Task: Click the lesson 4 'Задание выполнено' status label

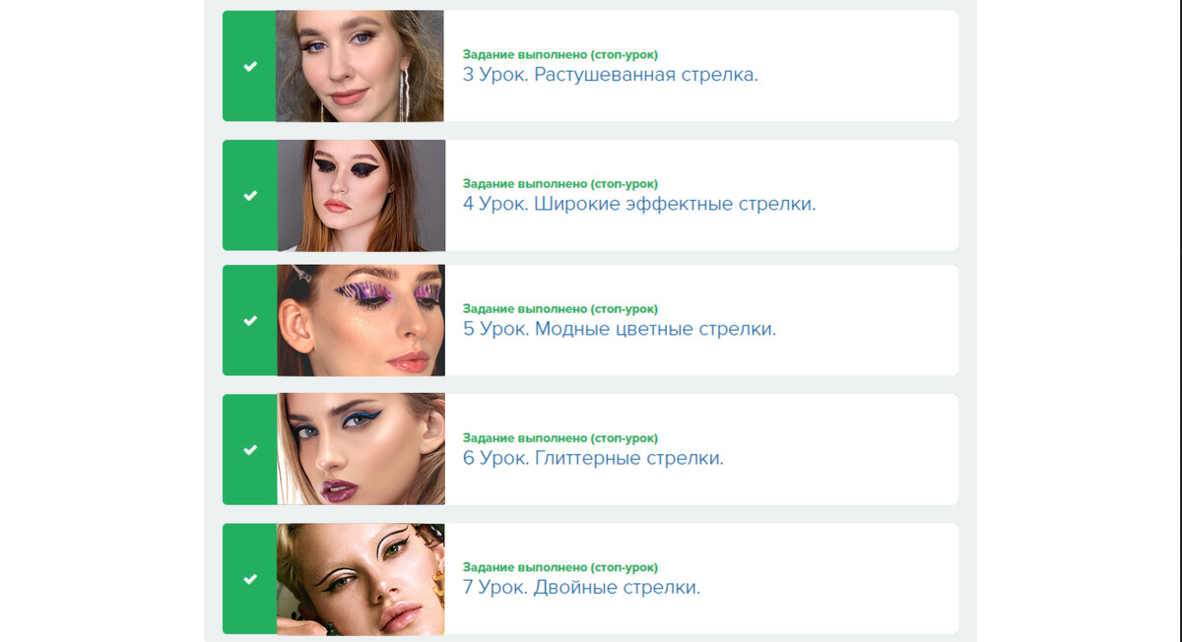Action: tap(560, 183)
